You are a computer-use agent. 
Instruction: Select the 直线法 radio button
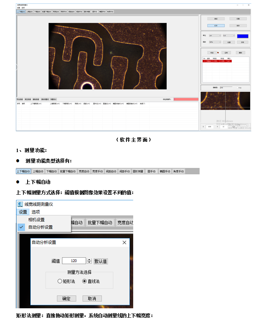point(85,281)
